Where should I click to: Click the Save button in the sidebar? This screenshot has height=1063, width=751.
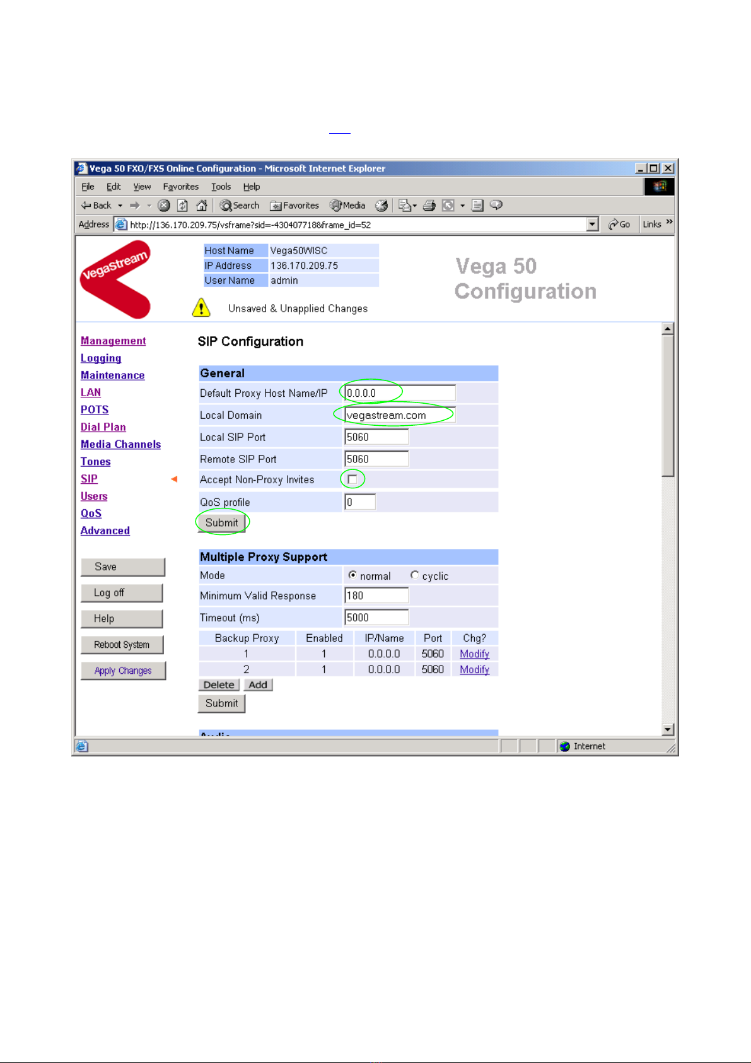(x=123, y=567)
